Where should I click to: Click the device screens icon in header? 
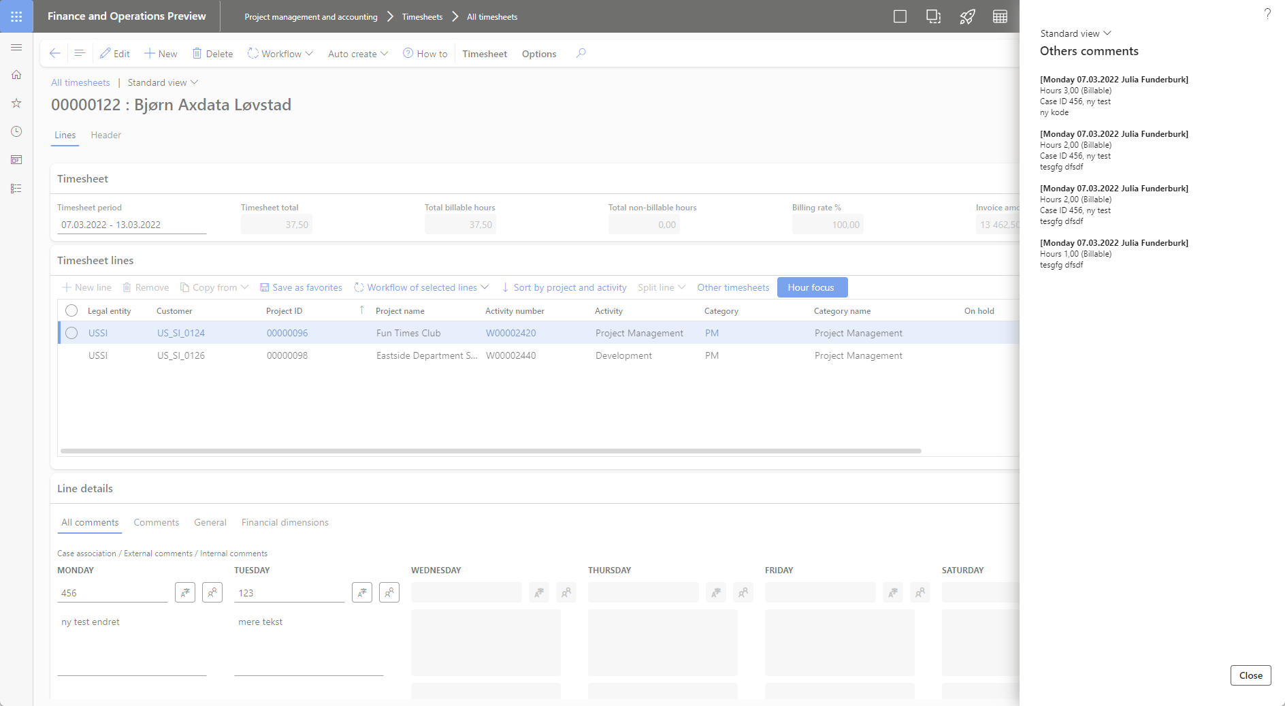pos(933,16)
